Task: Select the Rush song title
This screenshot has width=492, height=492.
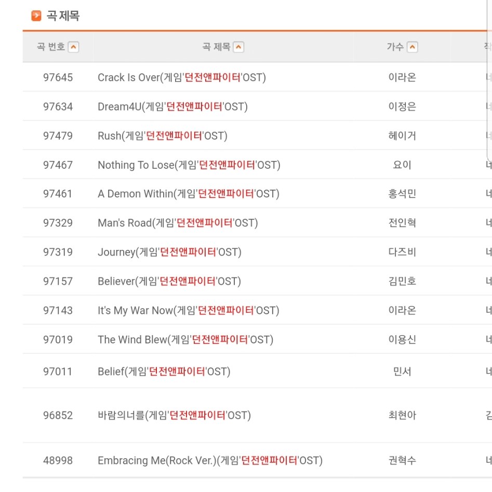Action: tap(163, 136)
